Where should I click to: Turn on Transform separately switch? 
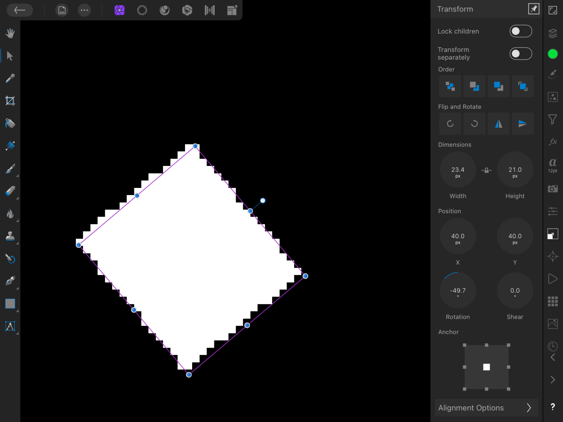[521, 54]
